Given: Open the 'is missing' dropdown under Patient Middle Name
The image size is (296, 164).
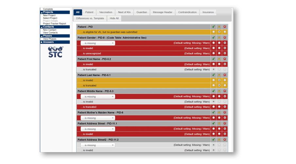Looking at the screenshot, I should point(98,96).
